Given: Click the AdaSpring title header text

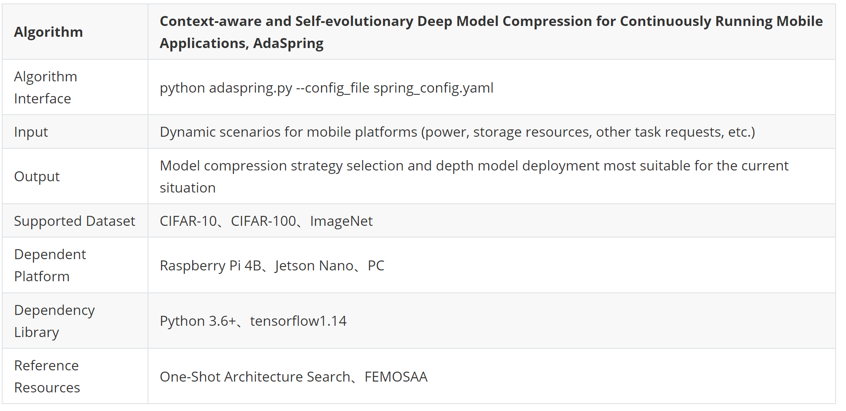Looking at the screenshot, I should click(x=491, y=32).
